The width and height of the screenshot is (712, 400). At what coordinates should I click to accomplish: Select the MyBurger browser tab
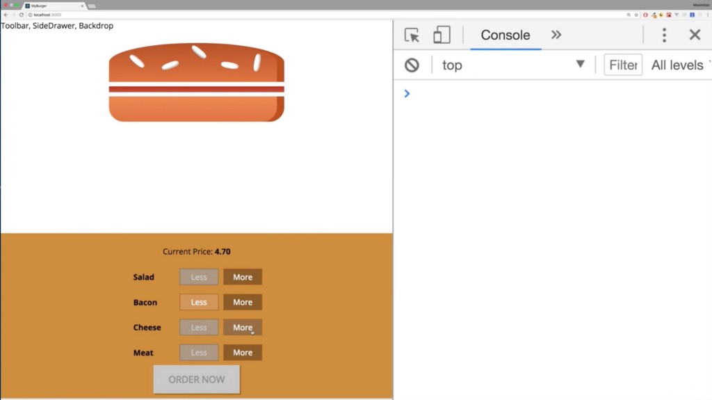[54, 6]
